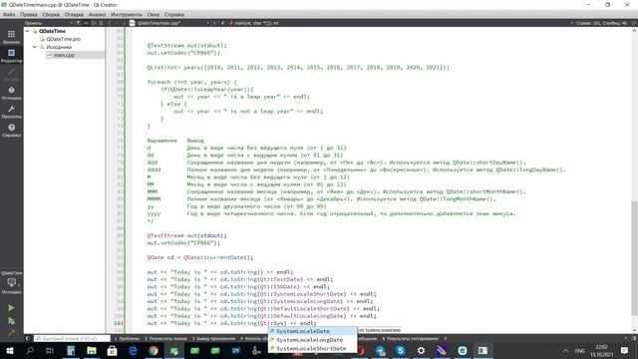Click the link-with-editor icon in Projects panel
The height and width of the screenshot is (359, 638).
(86, 23)
